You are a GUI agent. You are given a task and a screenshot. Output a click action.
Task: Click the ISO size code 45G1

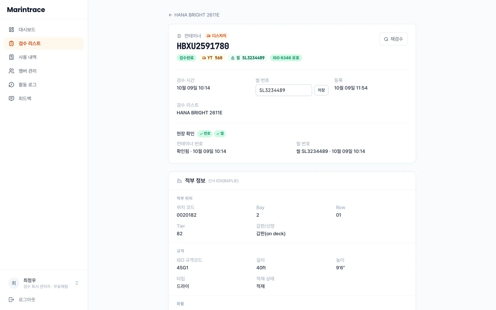click(183, 268)
